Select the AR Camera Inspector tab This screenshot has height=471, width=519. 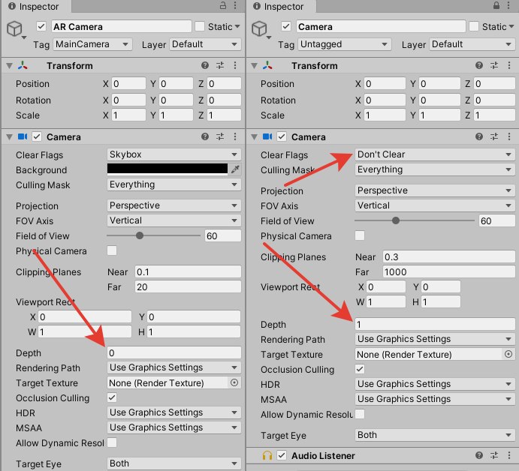click(x=35, y=6)
